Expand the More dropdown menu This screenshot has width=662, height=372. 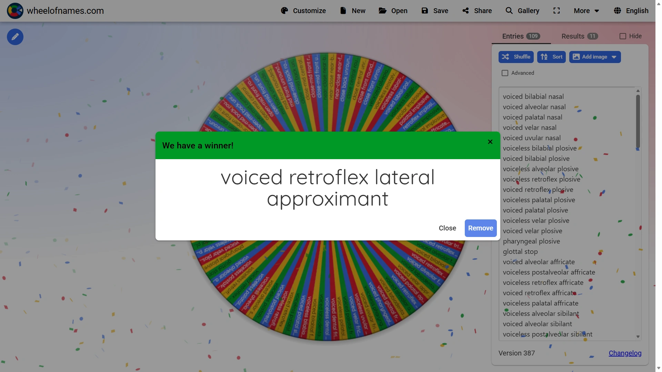click(x=586, y=11)
